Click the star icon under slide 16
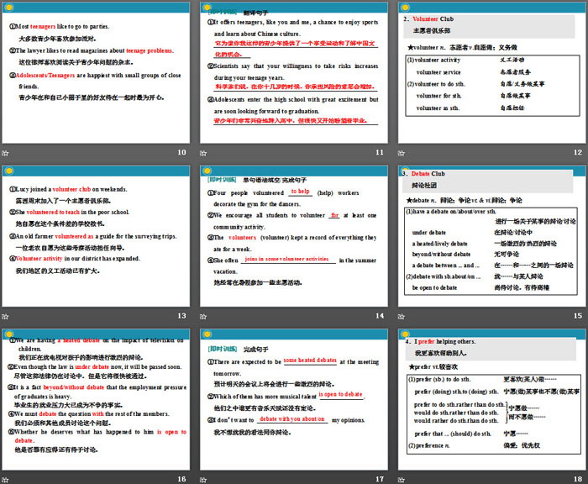The height and width of the screenshot is (484, 588). [7, 478]
